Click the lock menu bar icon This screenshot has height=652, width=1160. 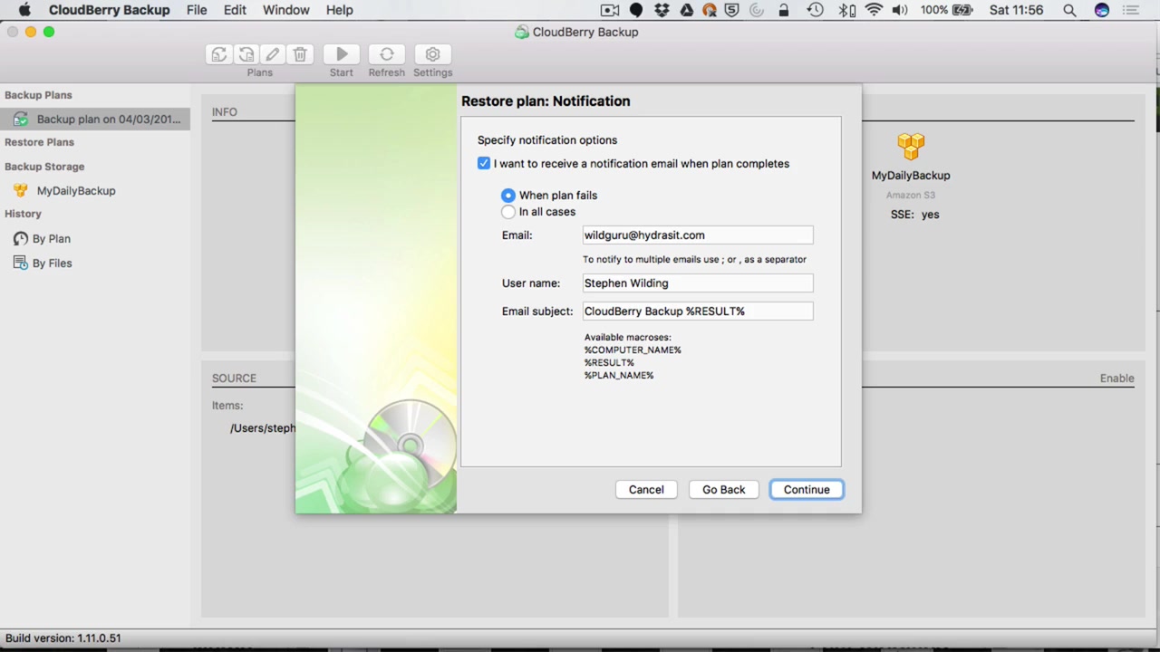784,10
